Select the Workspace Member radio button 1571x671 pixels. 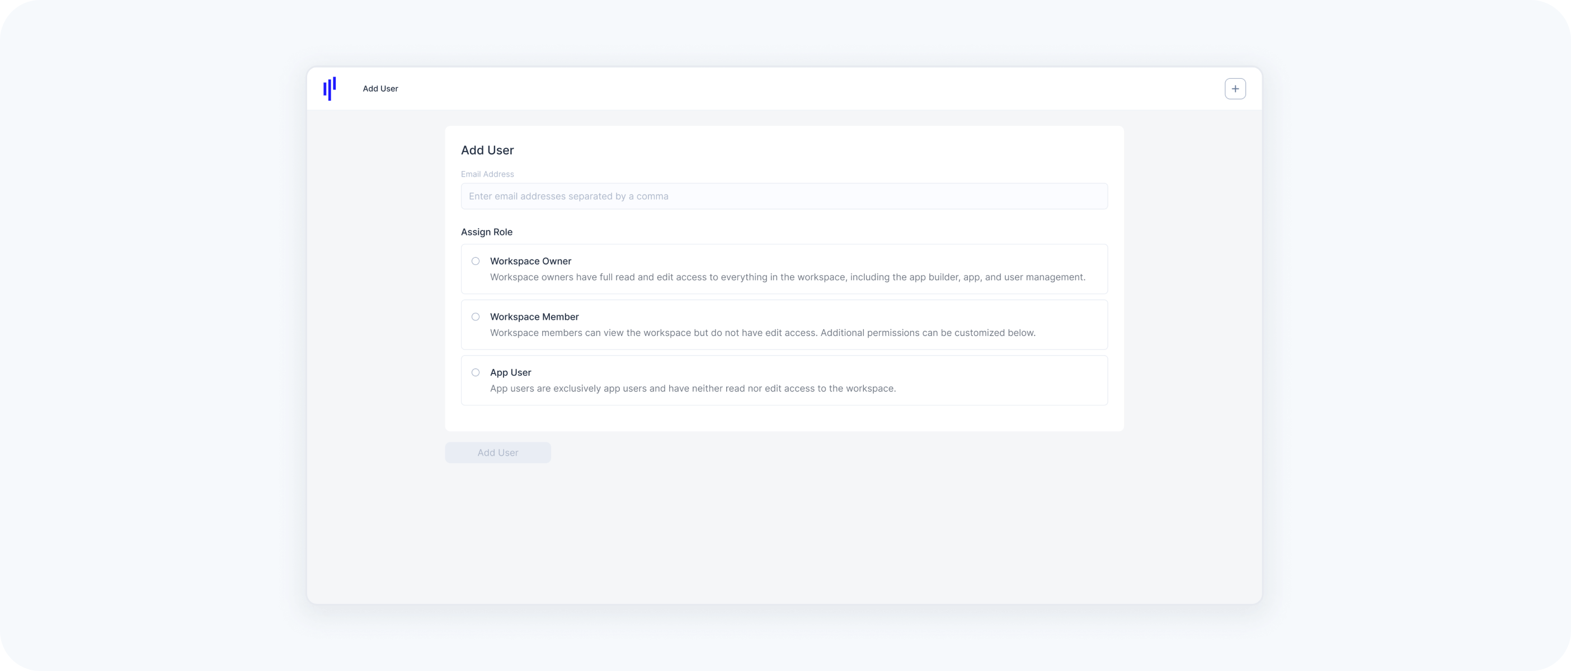pos(476,317)
